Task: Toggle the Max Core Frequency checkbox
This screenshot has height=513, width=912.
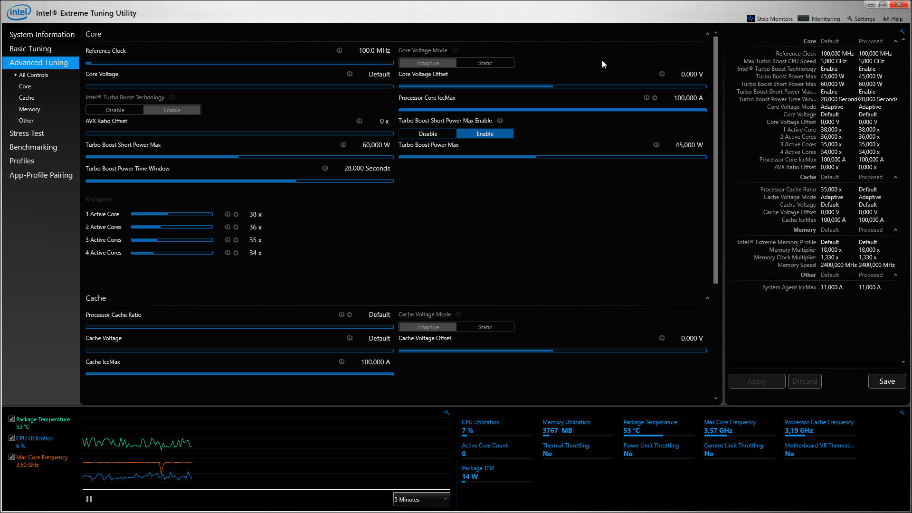Action: (x=11, y=457)
